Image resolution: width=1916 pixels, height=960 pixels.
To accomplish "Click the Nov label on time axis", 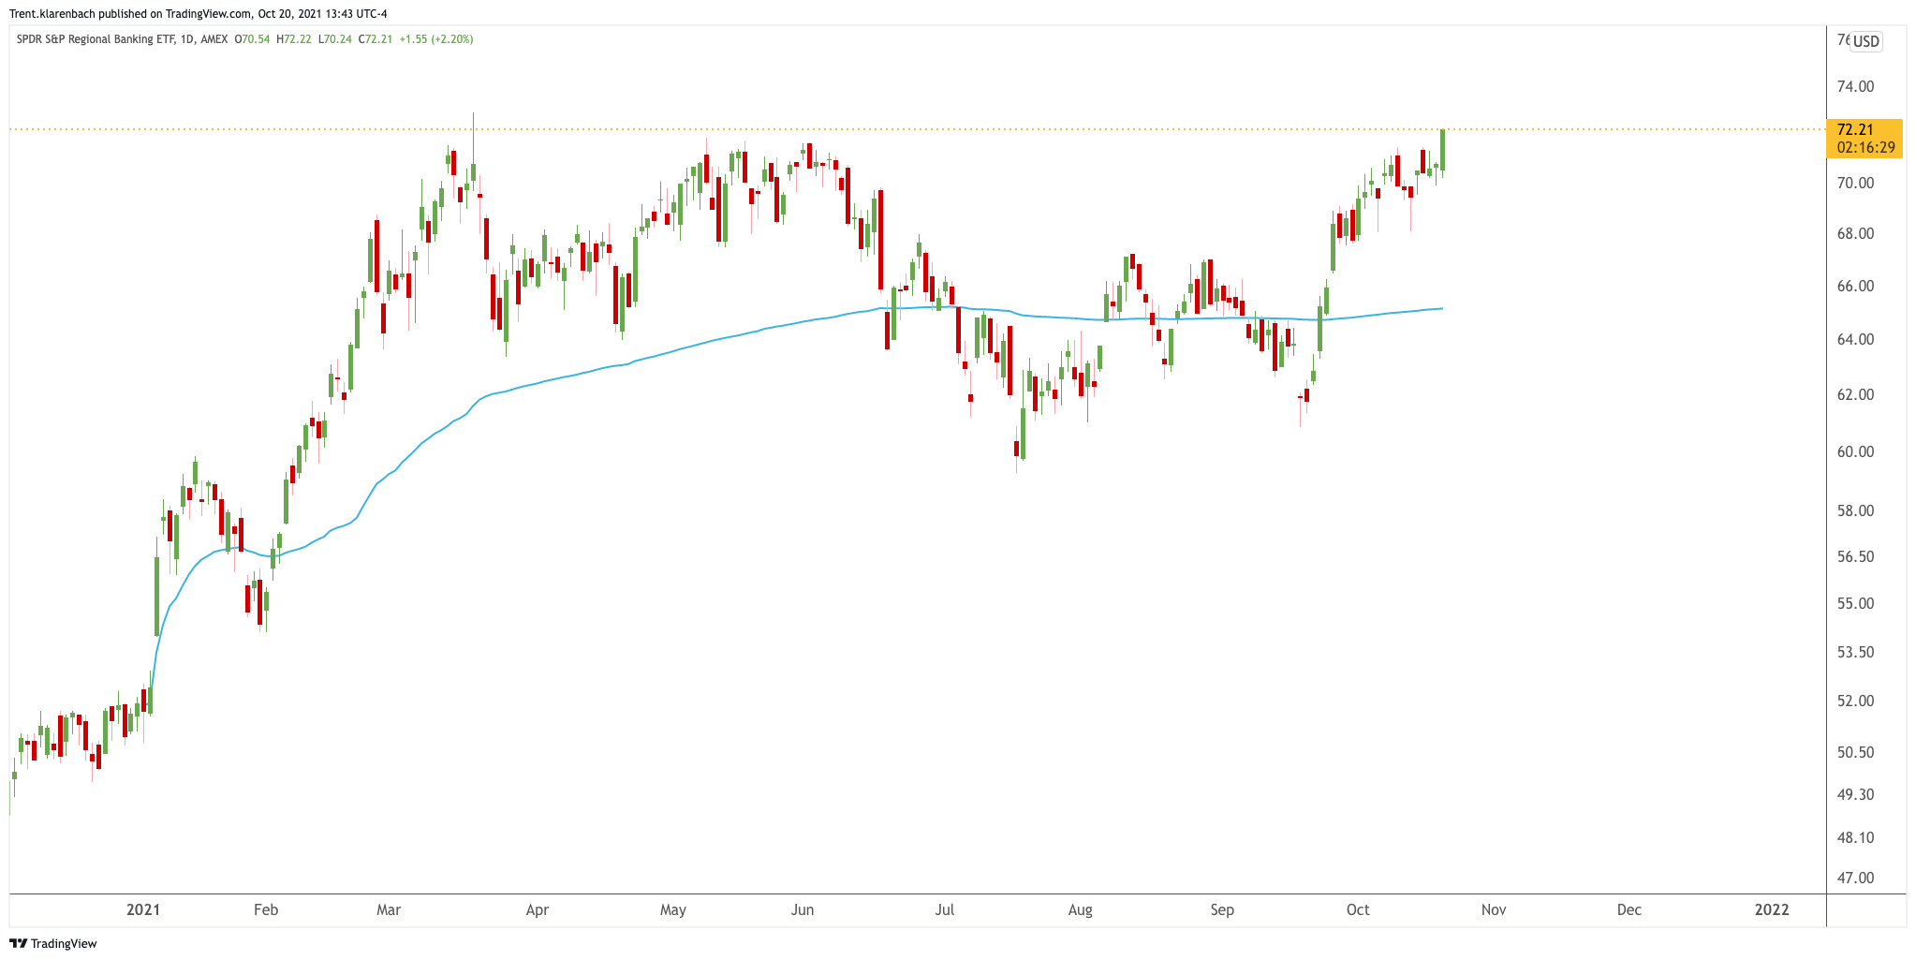I will click(1494, 909).
